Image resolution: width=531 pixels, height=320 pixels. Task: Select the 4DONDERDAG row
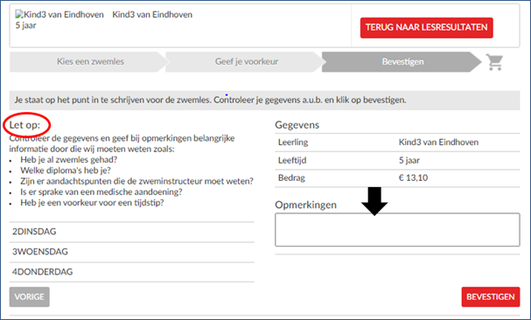point(132,272)
